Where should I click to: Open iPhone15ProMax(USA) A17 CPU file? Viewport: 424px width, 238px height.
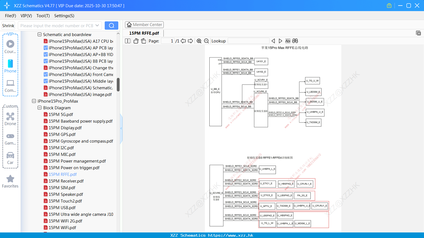[79, 41]
